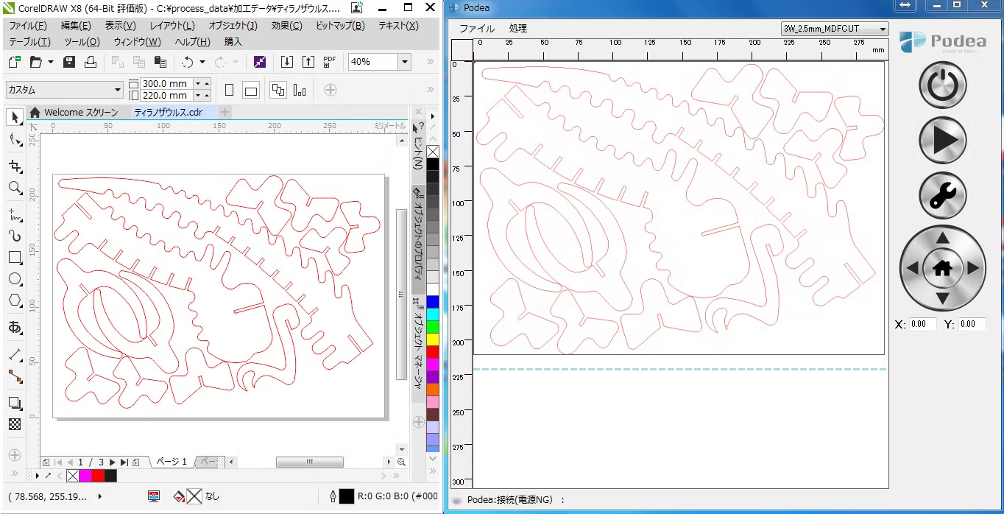Select the Pick tool in the toolbox
The height and width of the screenshot is (514, 1004).
click(x=15, y=117)
